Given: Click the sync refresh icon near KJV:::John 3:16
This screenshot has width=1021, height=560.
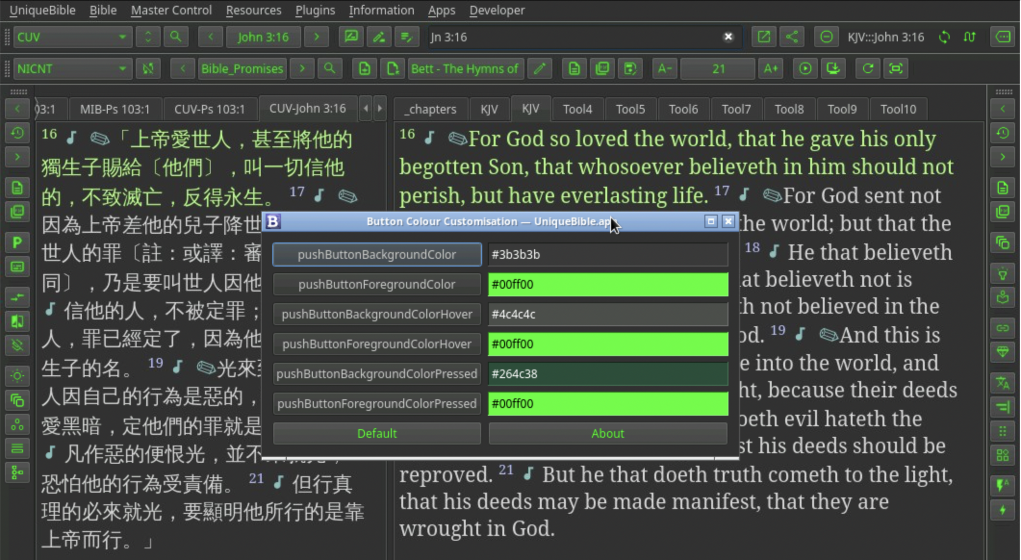Looking at the screenshot, I should tap(944, 37).
